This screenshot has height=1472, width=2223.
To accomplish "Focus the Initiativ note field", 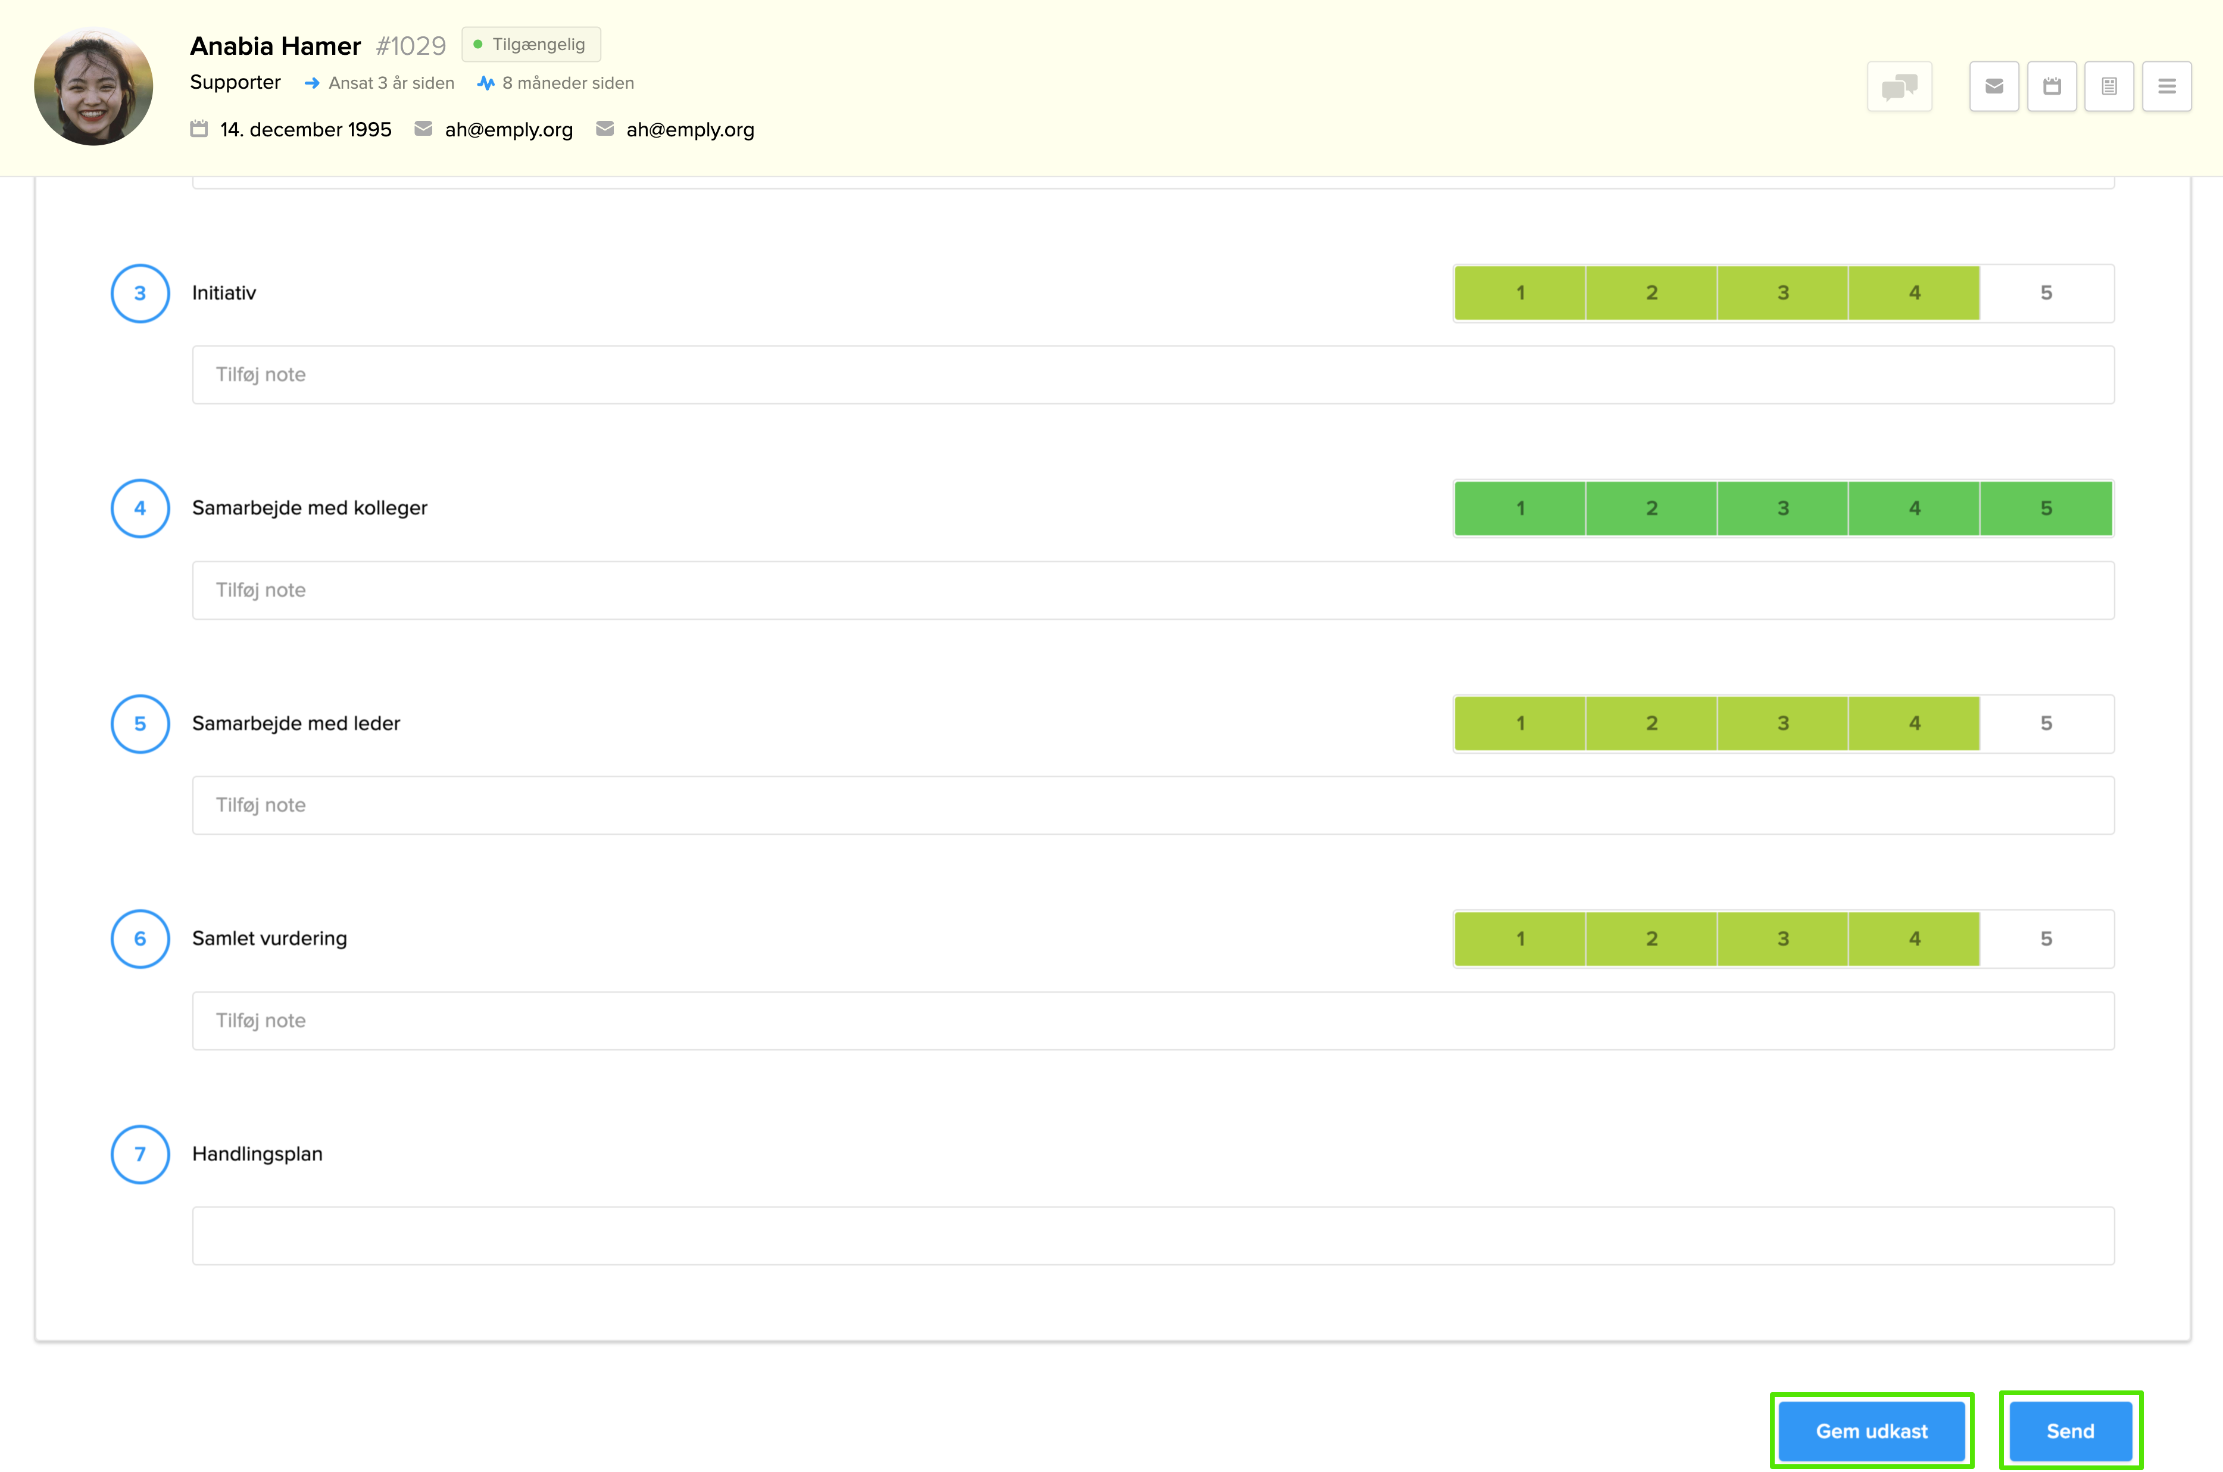I will click(1153, 375).
